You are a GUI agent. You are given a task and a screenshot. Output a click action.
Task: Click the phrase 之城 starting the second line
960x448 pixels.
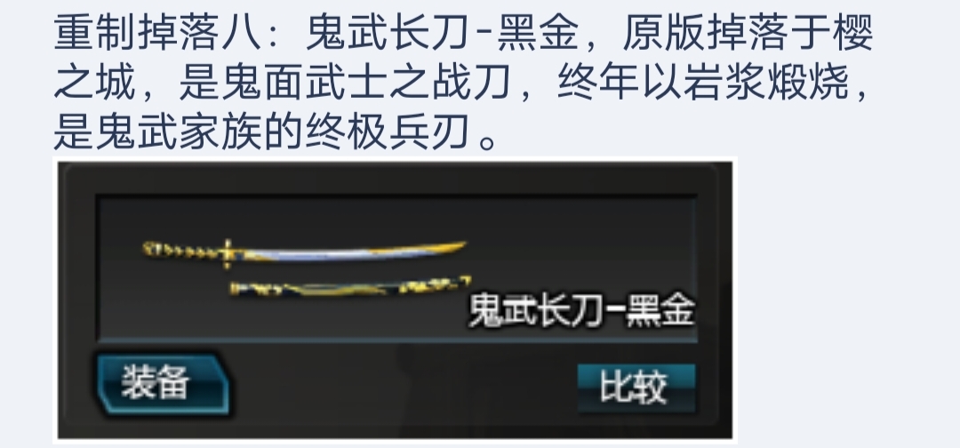coord(94,82)
